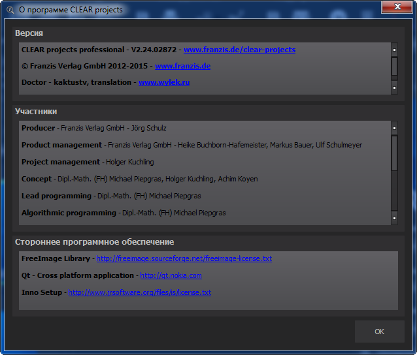Click the Product management credits line

pyautogui.click(x=192, y=146)
